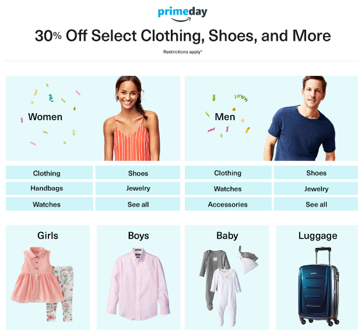Open the Baby onesies tile
The height and width of the screenshot is (336, 358).
pos(227,277)
